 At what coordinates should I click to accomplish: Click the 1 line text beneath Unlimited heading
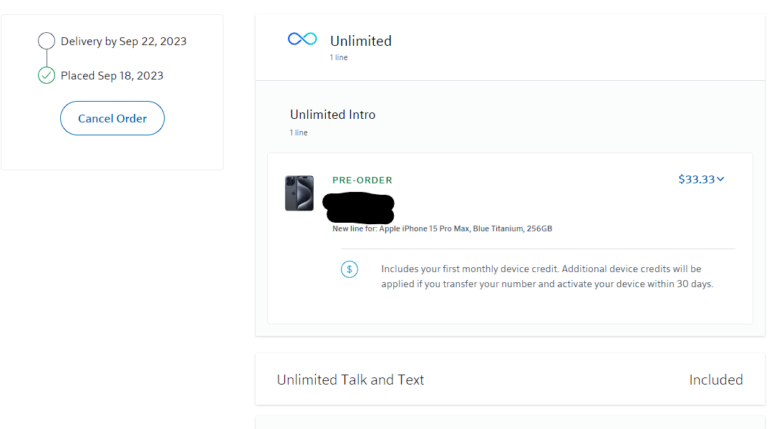click(339, 57)
